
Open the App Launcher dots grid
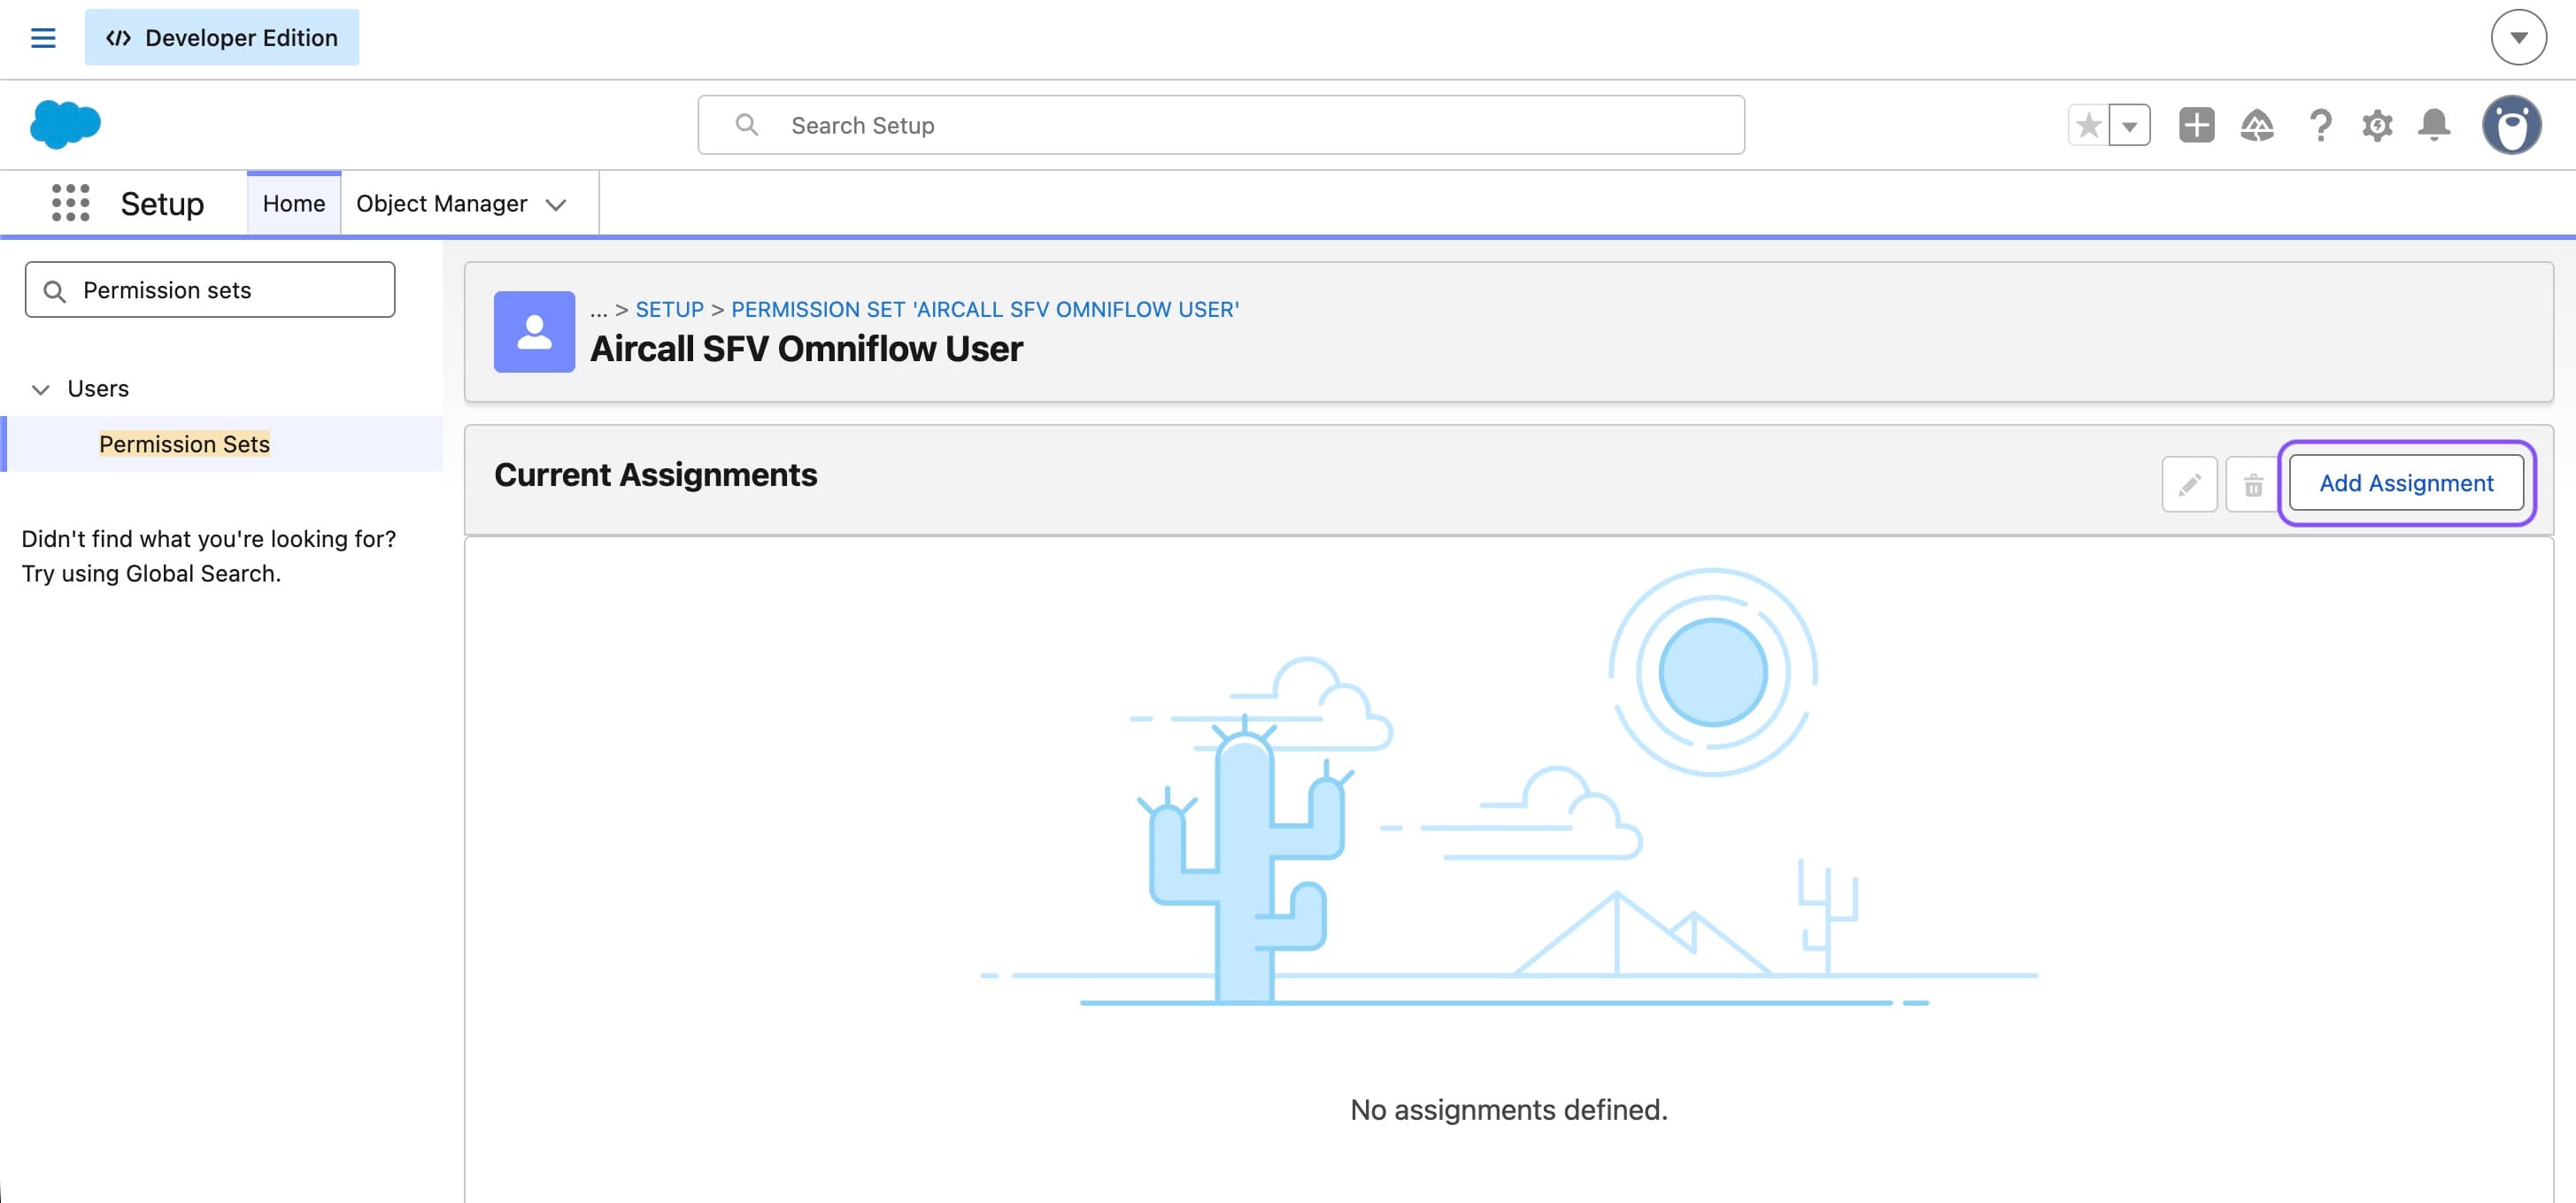[70, 203]
